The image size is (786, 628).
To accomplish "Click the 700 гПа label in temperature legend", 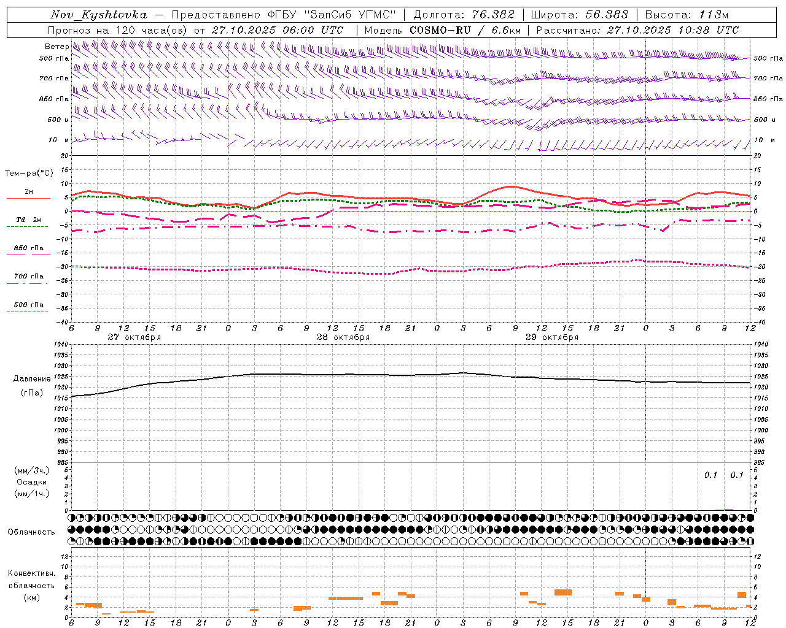I will click(x=28, y=277).
